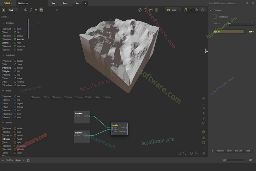Click the Build button
256x171 pixels.
tap(173, 10)
